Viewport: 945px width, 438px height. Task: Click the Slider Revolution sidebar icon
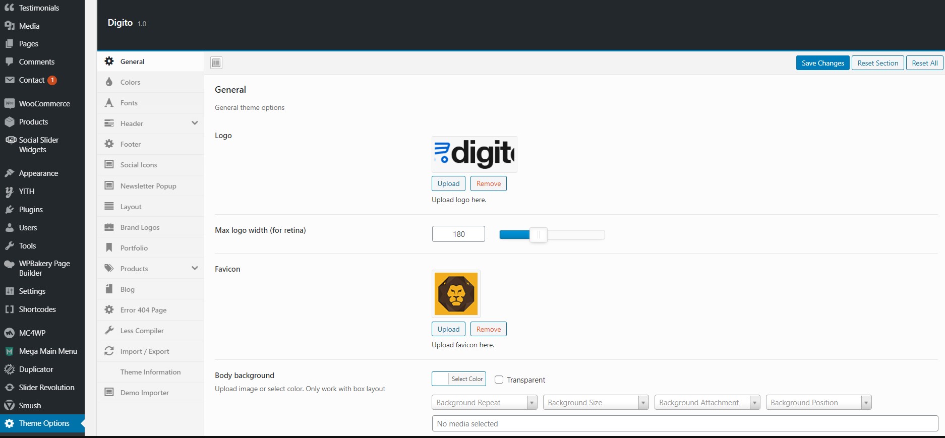click(x=9, y=388)
